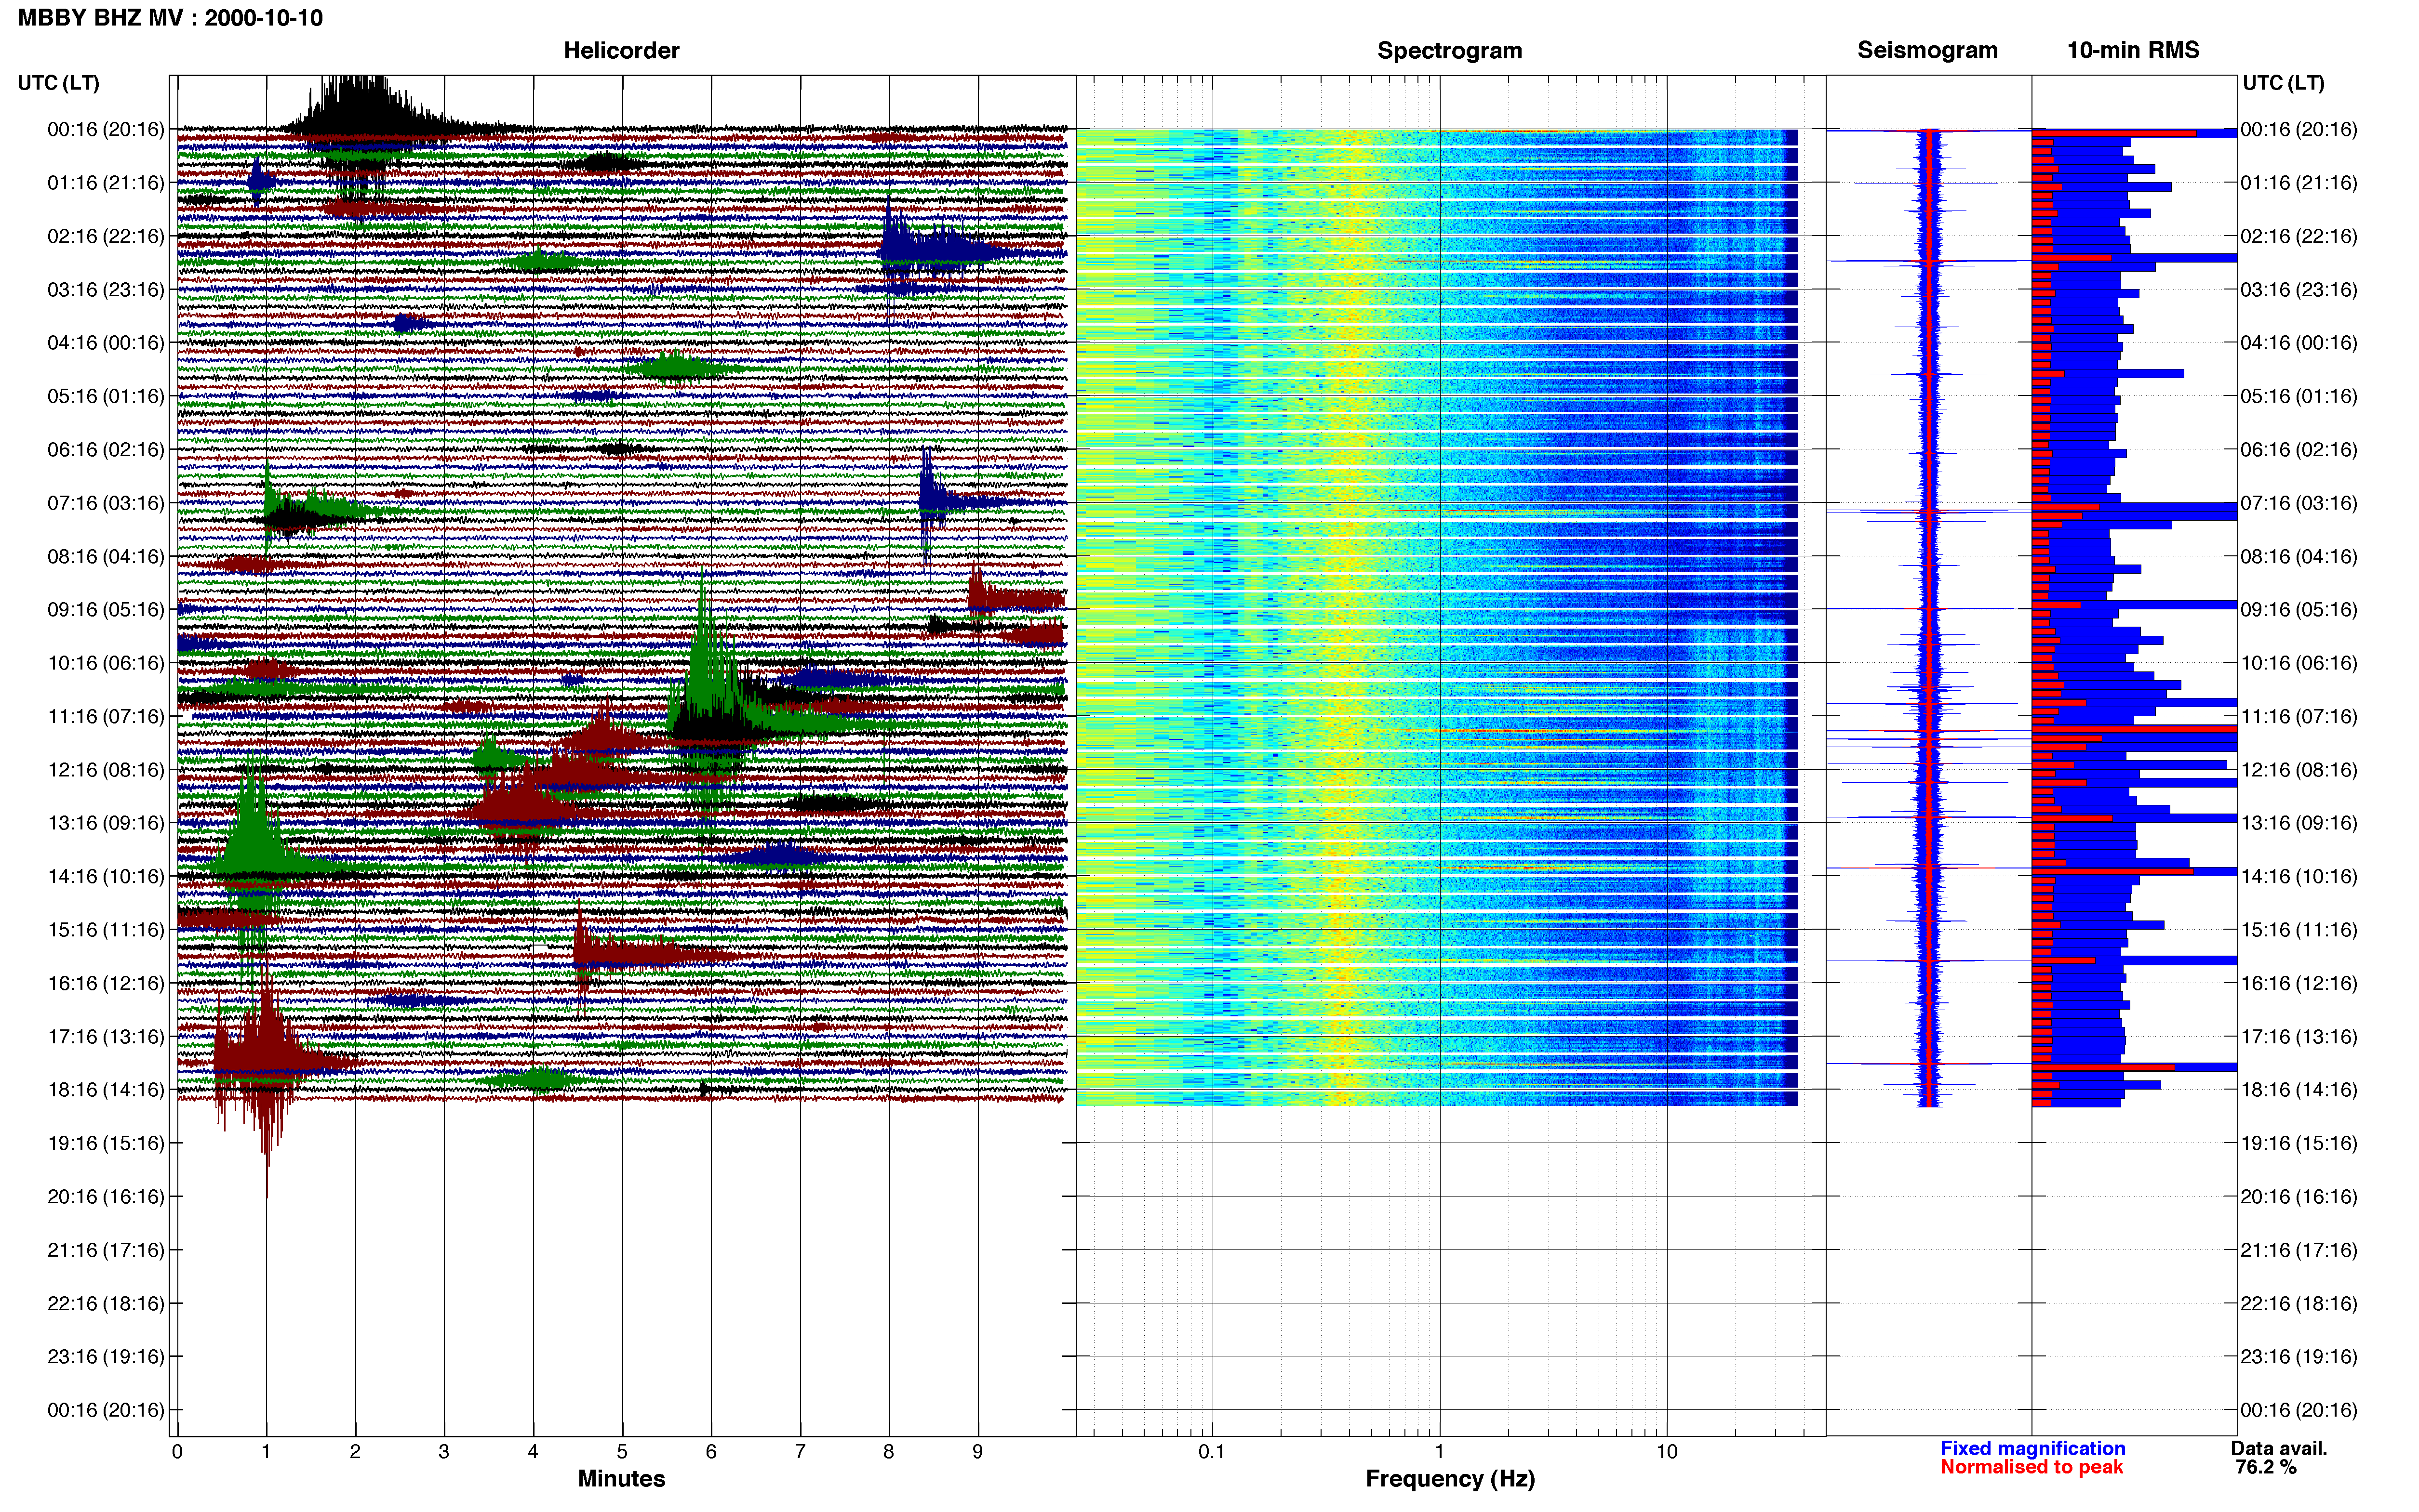Click left axis label '03:16 (23:16)'

(x=106, y=290)
